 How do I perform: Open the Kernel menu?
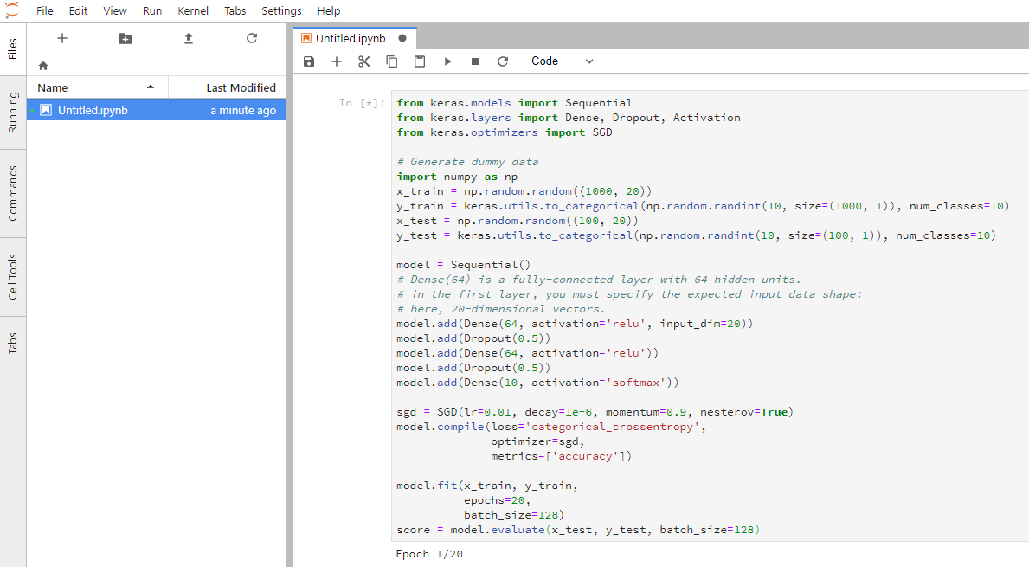193,11
